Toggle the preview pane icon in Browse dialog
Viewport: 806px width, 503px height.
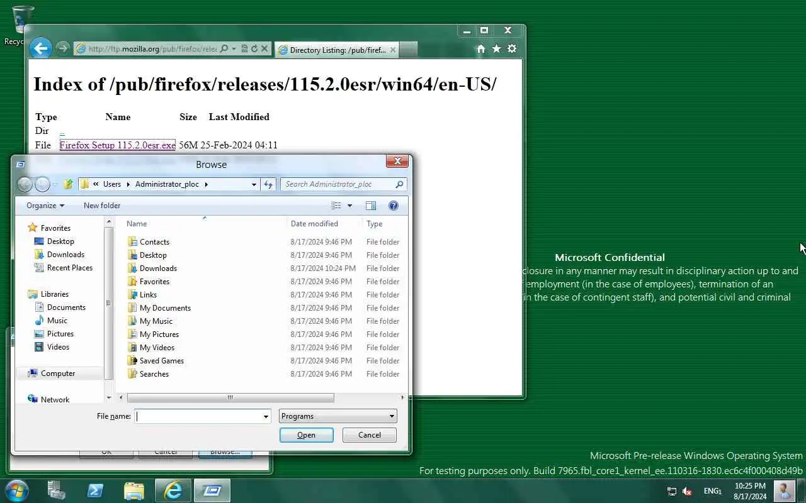pos(370,206)
